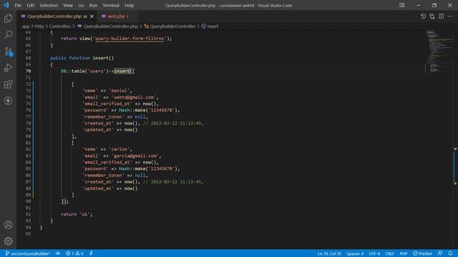Click the feedback icon in status bar
The width and height of the screenshot is (458, 257).
440,253
